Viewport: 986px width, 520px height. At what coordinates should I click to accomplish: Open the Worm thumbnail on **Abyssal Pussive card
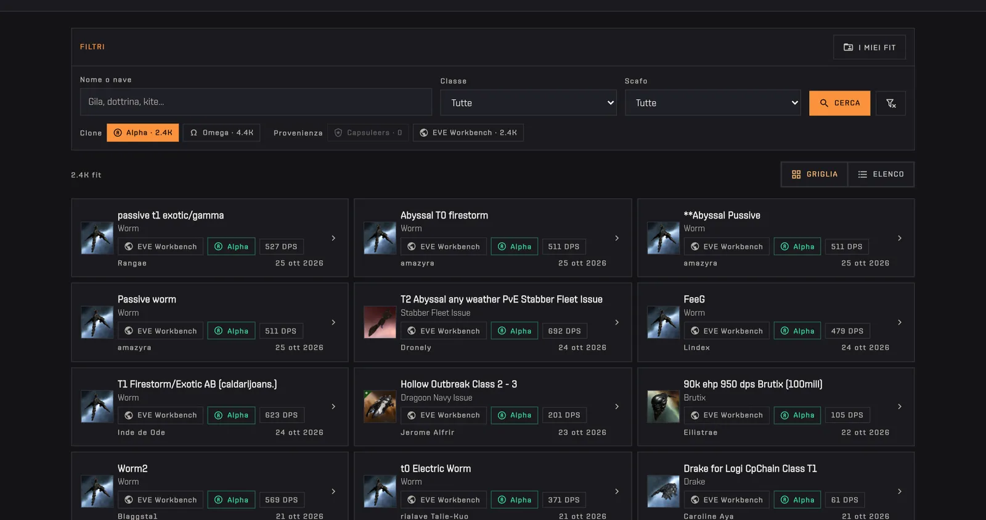[x=663, y=238]
